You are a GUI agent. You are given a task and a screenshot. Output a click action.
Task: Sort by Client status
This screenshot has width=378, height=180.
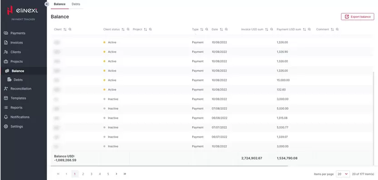tap(123, 29)
